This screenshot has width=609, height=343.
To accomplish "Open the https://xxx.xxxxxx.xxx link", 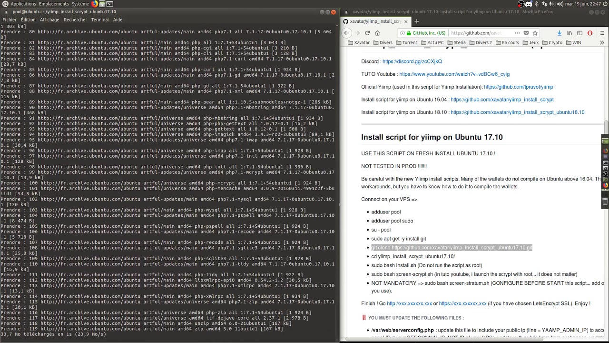I will pyautogui.click(x=462, y=303).
